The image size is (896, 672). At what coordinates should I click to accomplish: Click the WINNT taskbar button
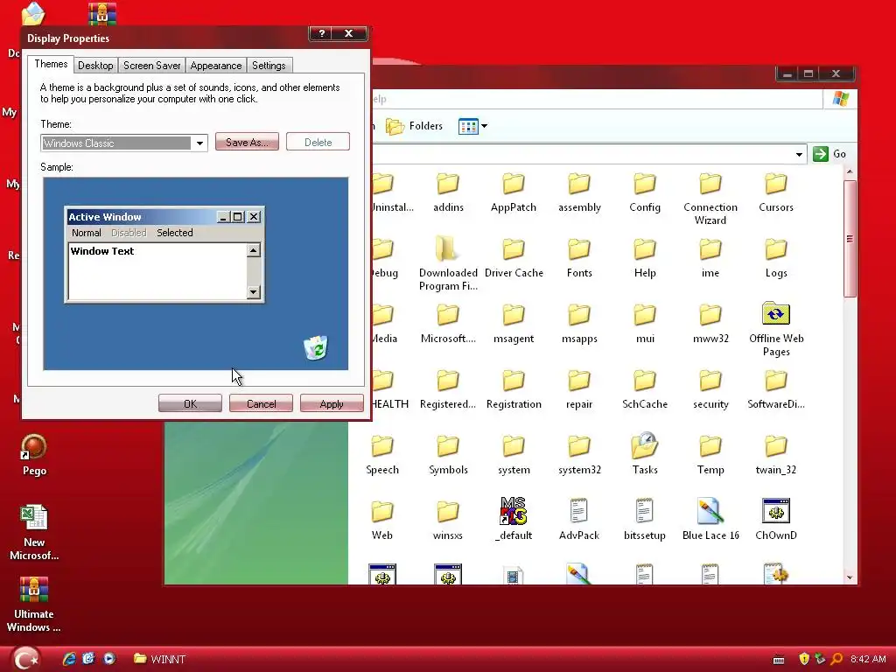pos(160,659)
